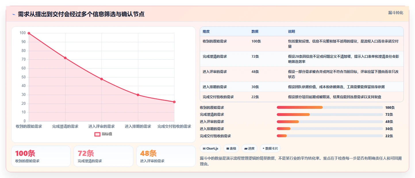415x178 pixels.
Task: Open the 48条 进入评审的需求 data card
Action: click(166, 156)
